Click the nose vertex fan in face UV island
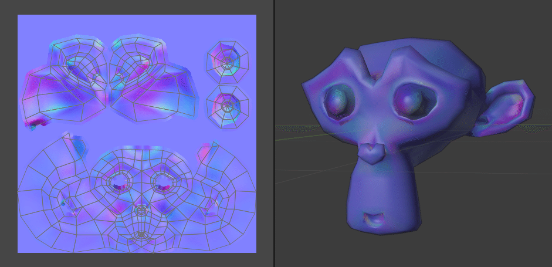The image size is (552, 267). [141, 210]
